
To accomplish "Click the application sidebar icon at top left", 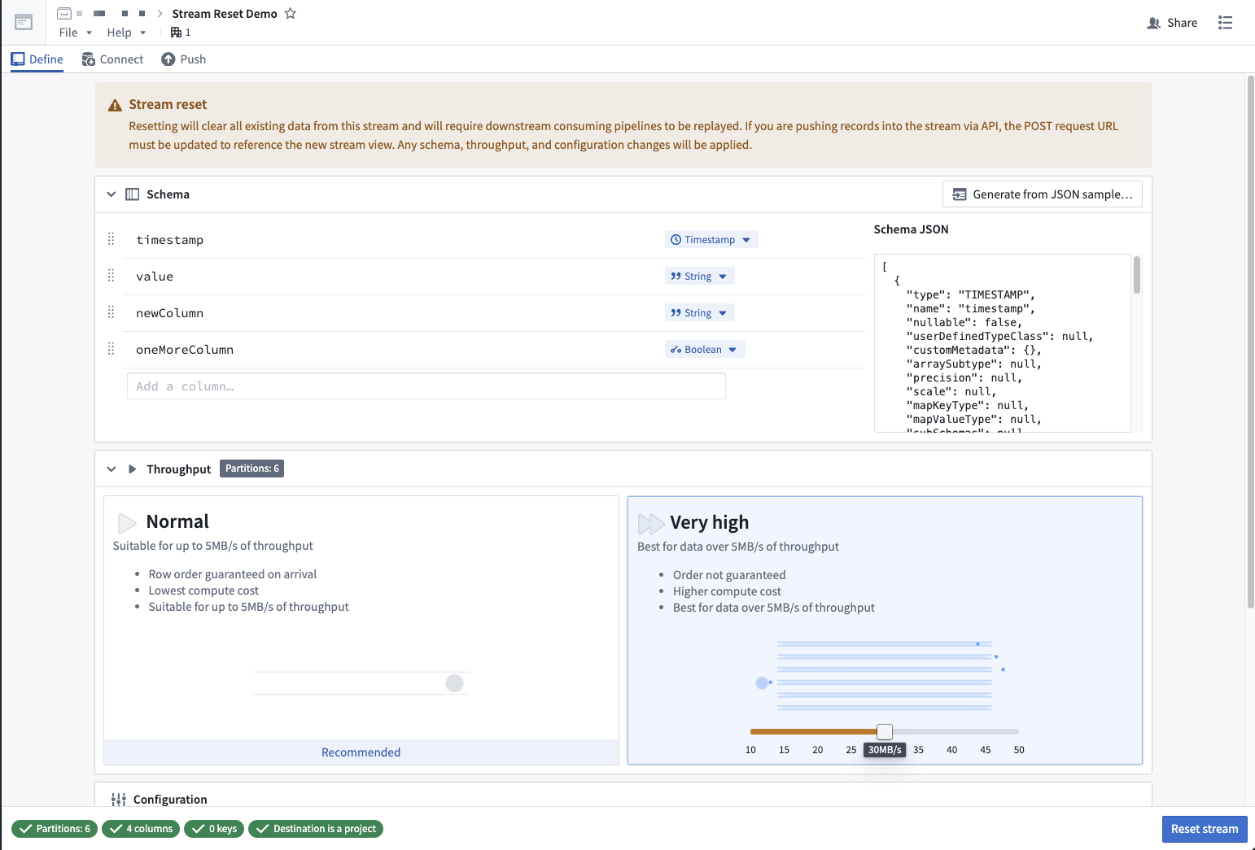I will 24,22.
